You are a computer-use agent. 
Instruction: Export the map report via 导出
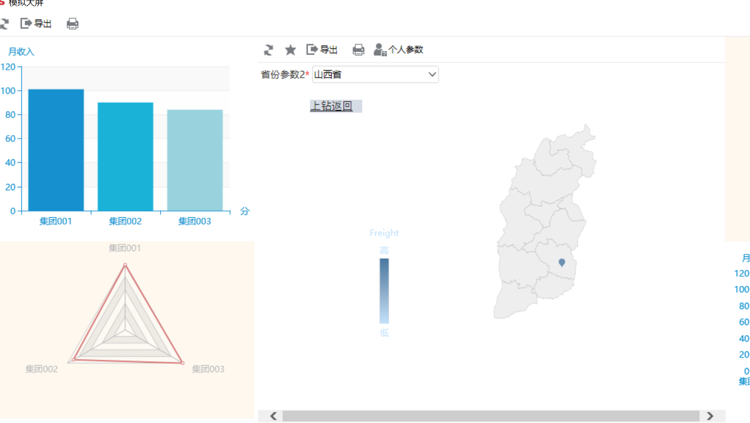click(322, 49)
